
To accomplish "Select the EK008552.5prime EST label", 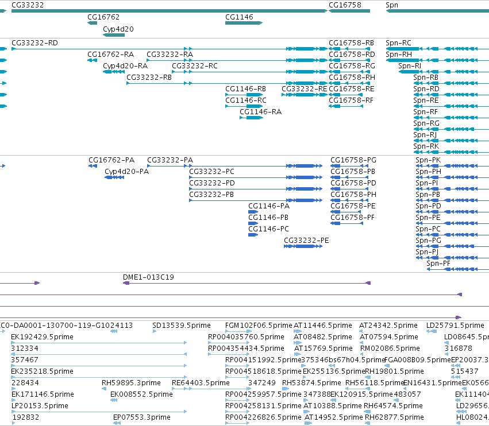I will (141, 394).
